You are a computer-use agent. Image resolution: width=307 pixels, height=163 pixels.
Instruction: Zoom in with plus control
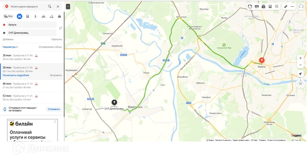click(300, 58)
